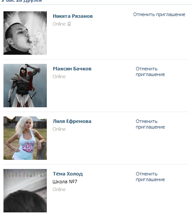This screenshot has height=215, width=192.
Task: Cancel invitation for Максим Бачков
Action: [150, 72]
